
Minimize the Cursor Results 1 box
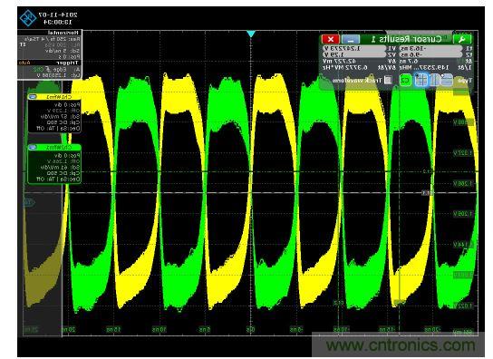(350, 39)
